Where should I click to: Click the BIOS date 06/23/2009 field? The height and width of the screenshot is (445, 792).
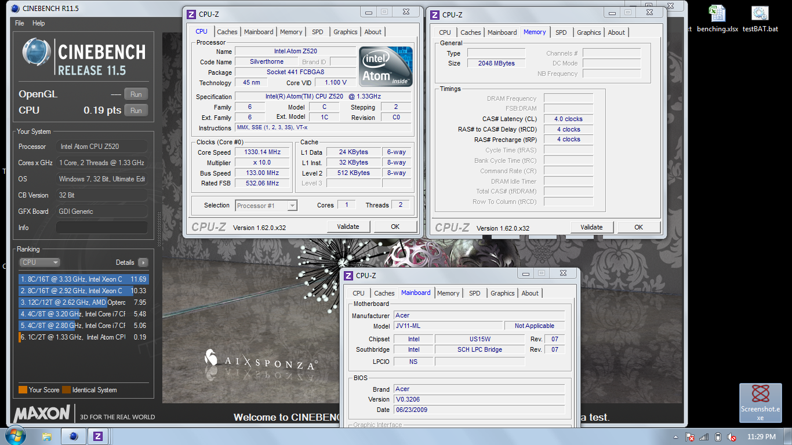pos(479,410)
